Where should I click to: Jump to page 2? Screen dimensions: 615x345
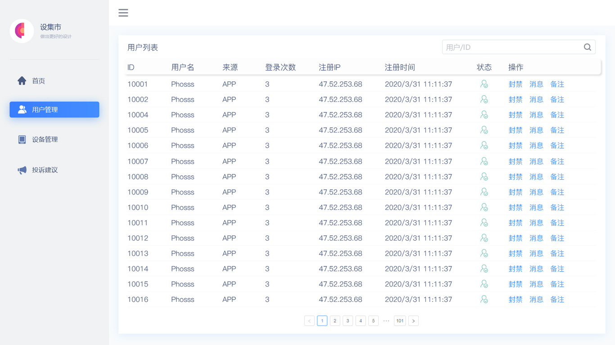point(335,321)
